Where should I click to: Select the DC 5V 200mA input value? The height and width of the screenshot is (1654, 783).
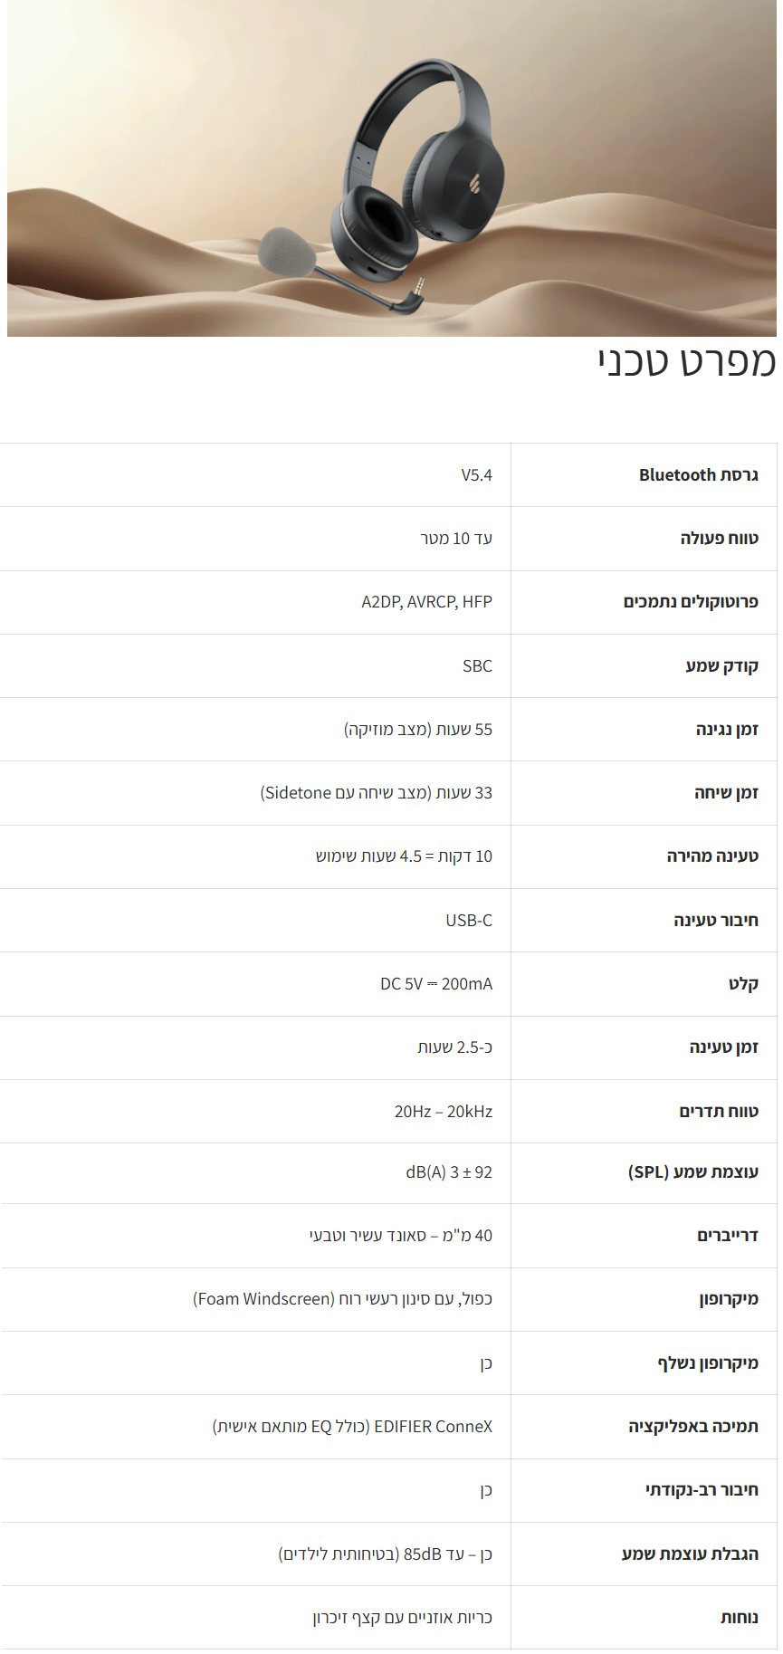click(436, 984)
